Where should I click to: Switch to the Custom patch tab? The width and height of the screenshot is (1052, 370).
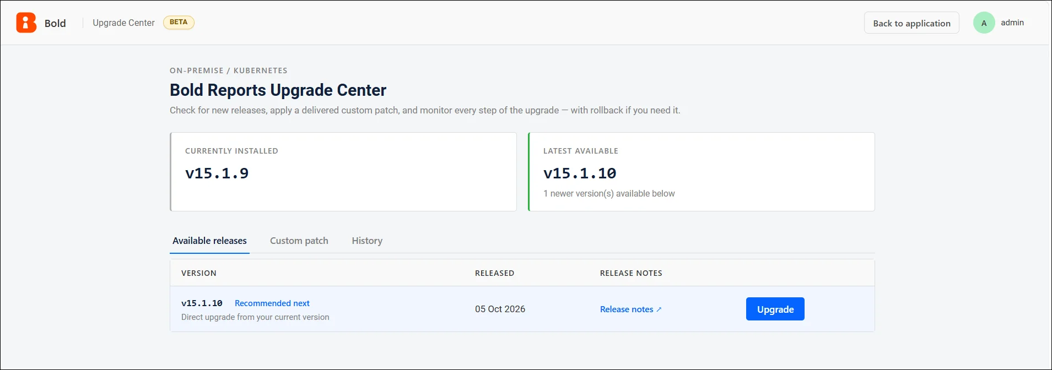tap(299, 241)
